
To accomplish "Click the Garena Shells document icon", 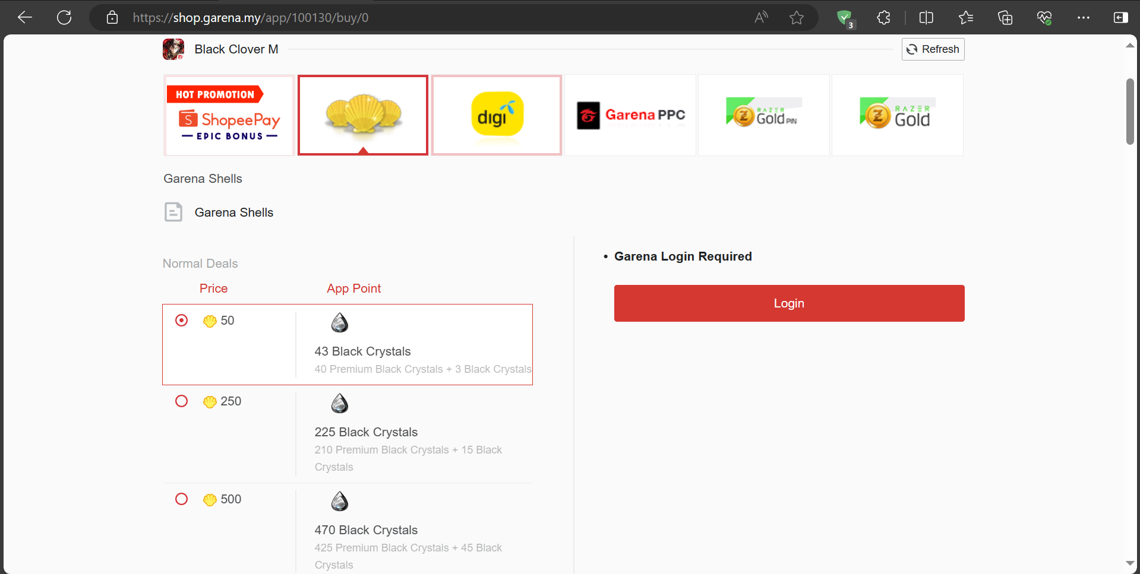I will coord(173,212).
